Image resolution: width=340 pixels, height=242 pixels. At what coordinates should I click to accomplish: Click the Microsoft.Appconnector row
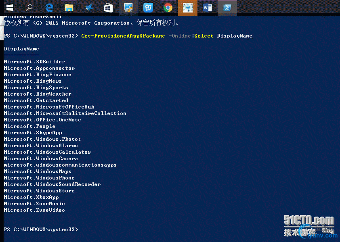39,68
